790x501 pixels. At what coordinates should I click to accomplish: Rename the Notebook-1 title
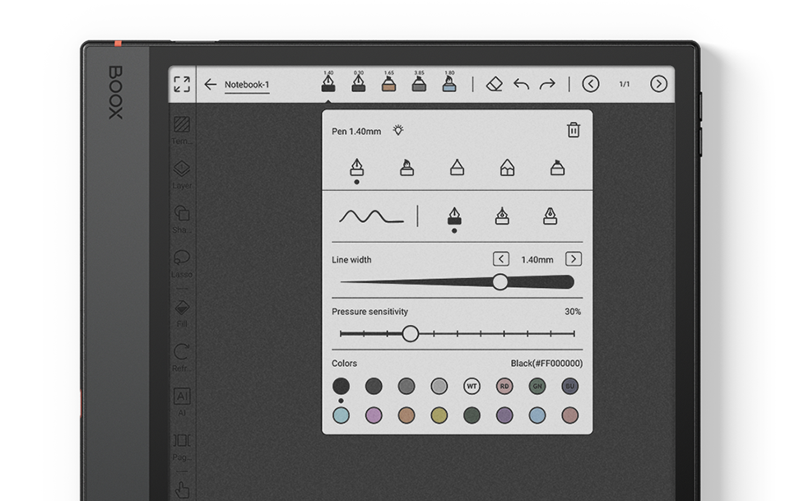(247, 85)
